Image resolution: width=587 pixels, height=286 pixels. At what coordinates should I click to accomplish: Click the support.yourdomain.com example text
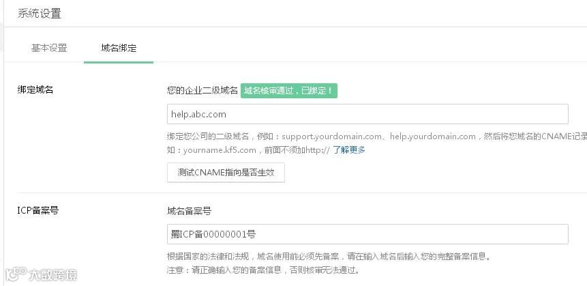click(332, 137)
